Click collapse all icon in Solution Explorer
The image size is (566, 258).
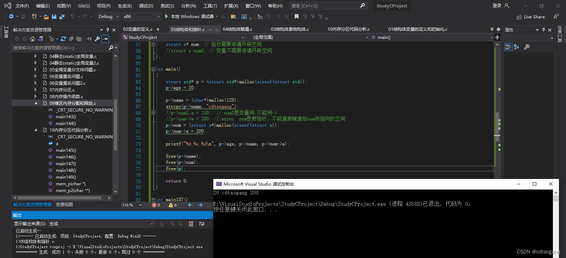(x=71, y=39)
